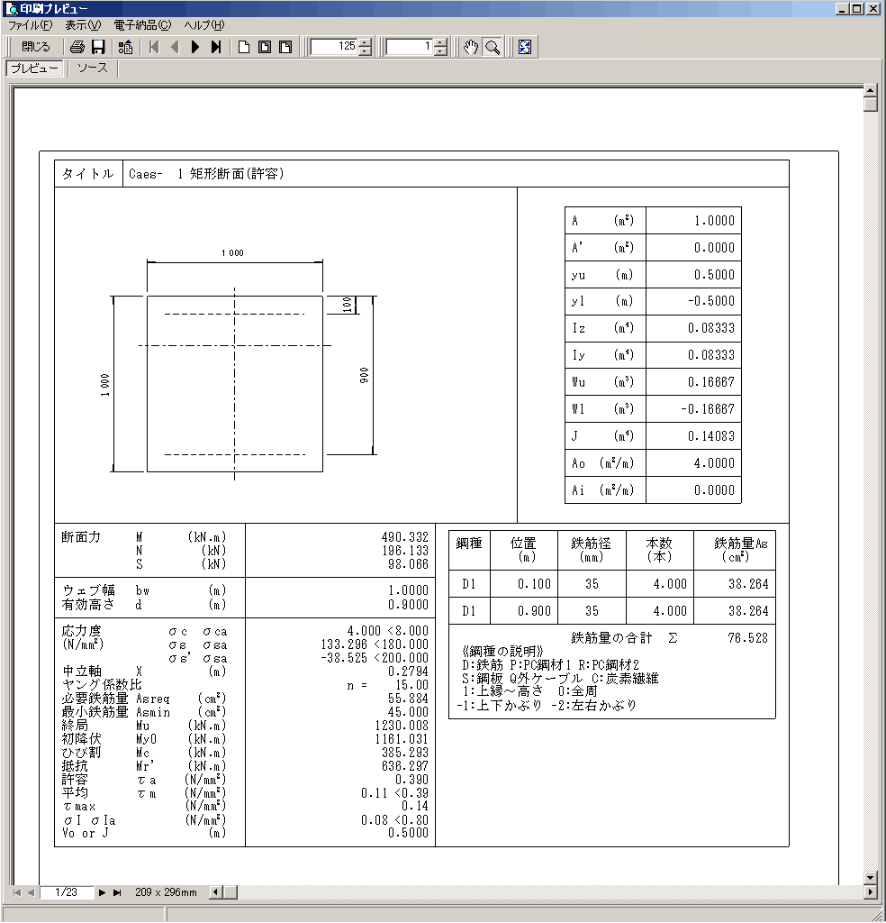Select the third page layout icon

[x=285, y=47]
